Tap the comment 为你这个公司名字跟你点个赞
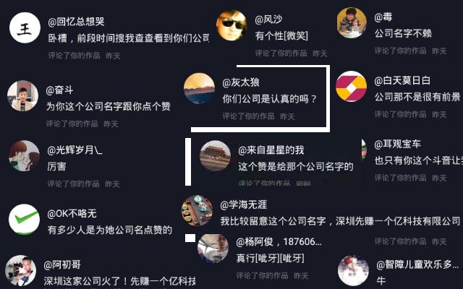Viewport: 463px width, 289px height. click(x=109, y=106)
